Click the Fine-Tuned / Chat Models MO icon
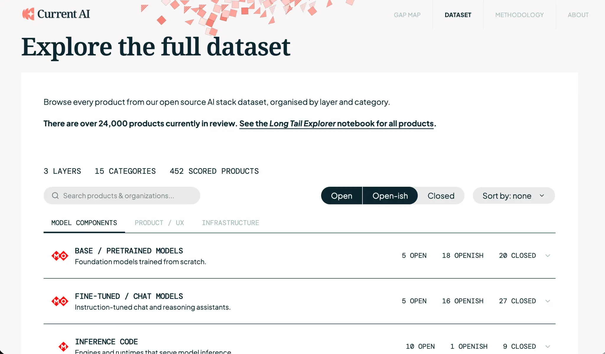605x354 pixels. coord(60,301)
